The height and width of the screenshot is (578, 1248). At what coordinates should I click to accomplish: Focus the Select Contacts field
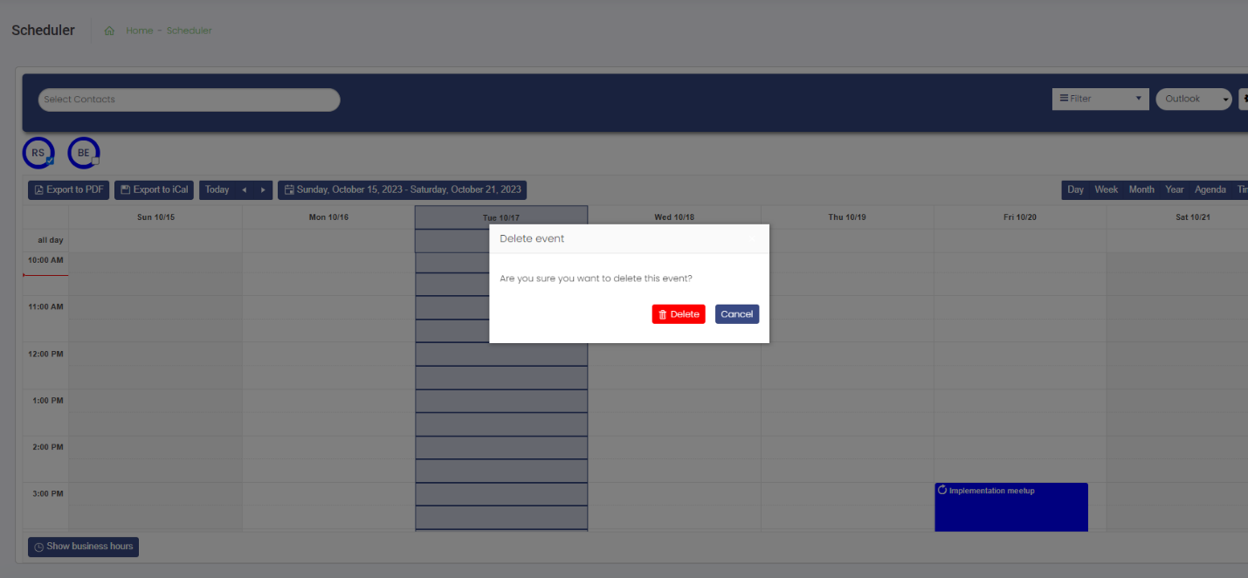pyautogui.click(x=189, y=100)
